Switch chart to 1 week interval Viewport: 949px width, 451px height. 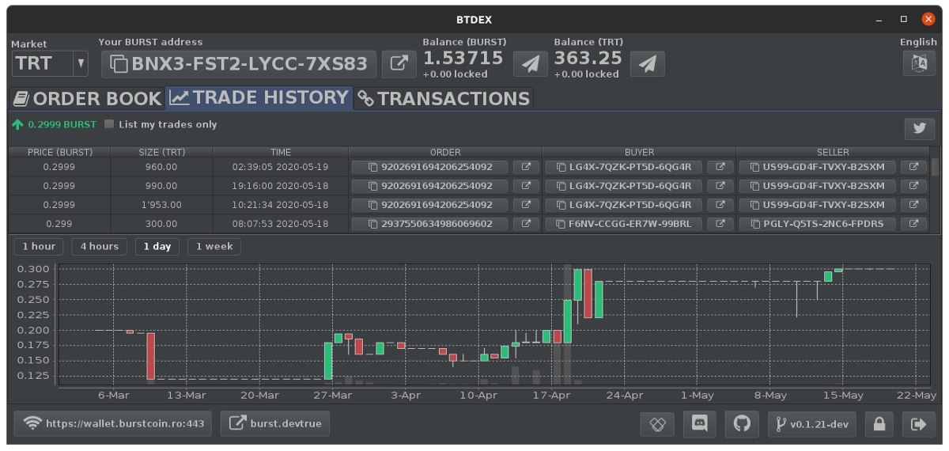tap(214, 246)
